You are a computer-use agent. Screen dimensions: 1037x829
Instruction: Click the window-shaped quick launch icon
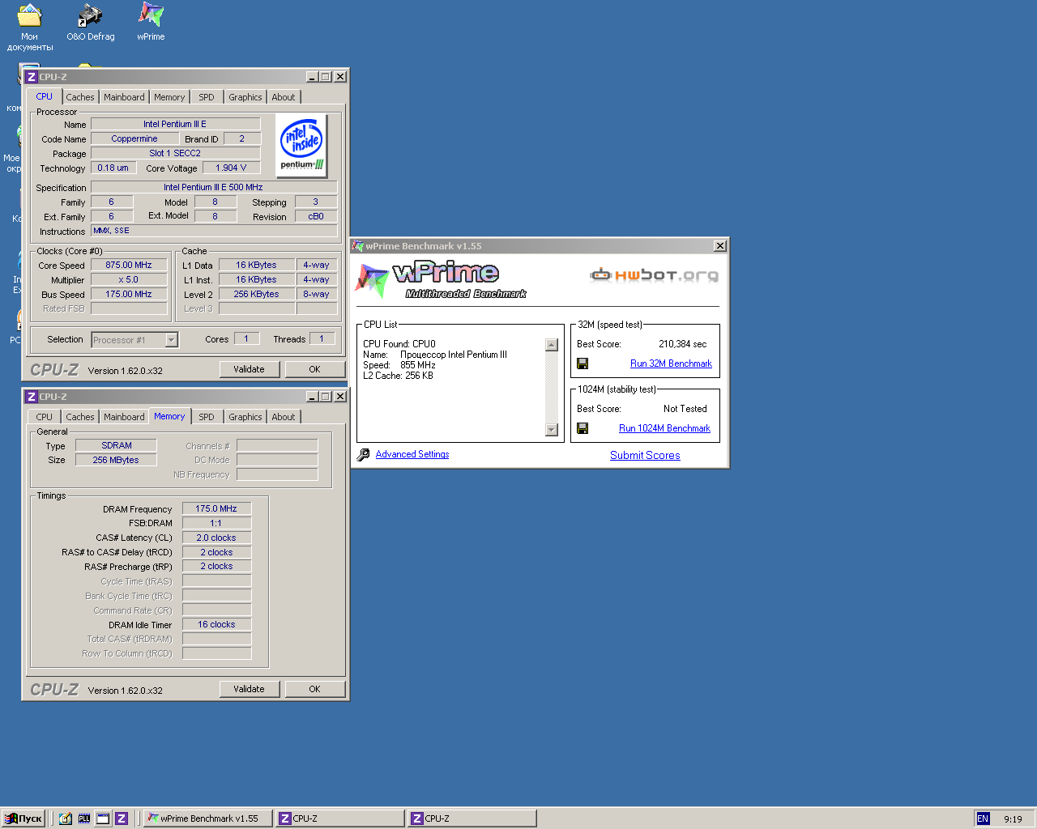pyautogui.click(x=103, y=818)
